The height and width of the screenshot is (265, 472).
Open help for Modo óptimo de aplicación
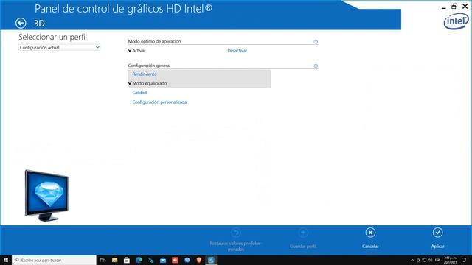coord(316,42)
